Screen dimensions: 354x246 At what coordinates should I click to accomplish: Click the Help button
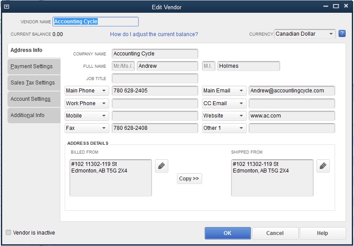click(323, 233)
